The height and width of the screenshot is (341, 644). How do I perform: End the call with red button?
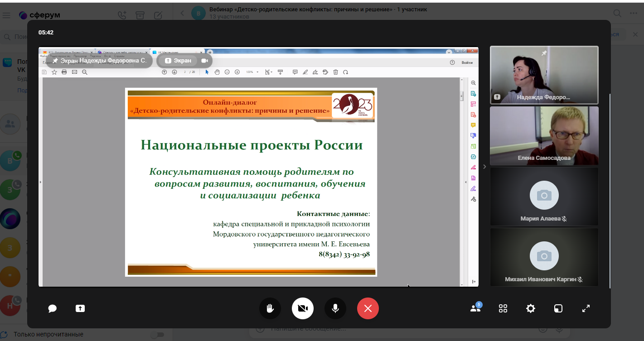point(368,309)
